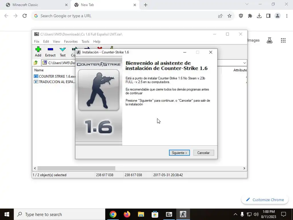Click the Images link on New Tab
The image size is (293, 220).
pos(254,40)
